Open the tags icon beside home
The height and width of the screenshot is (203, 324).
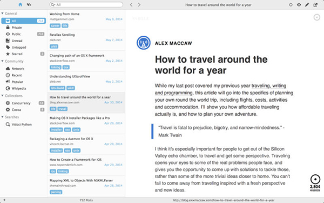[29, 4]
